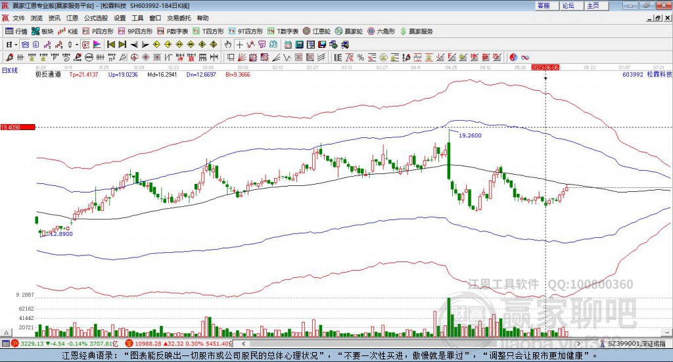The height and width of the screenshot is (362, 673).
Task: Move chart left with black arrow
Action: [x=134, y=45]
